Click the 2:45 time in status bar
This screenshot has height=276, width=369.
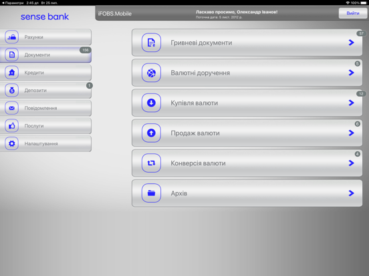(32, 3)
